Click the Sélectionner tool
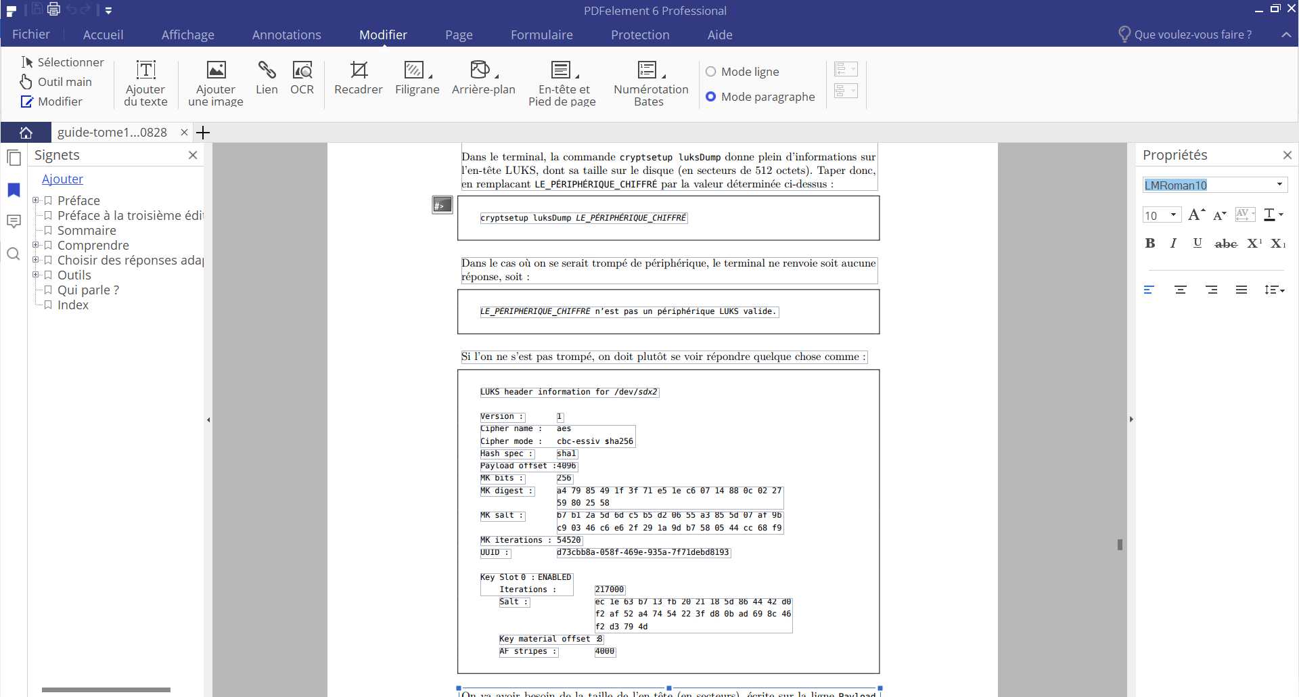Image resolution: width=1299 pixels, height=697 pixels. coord(62,62)
